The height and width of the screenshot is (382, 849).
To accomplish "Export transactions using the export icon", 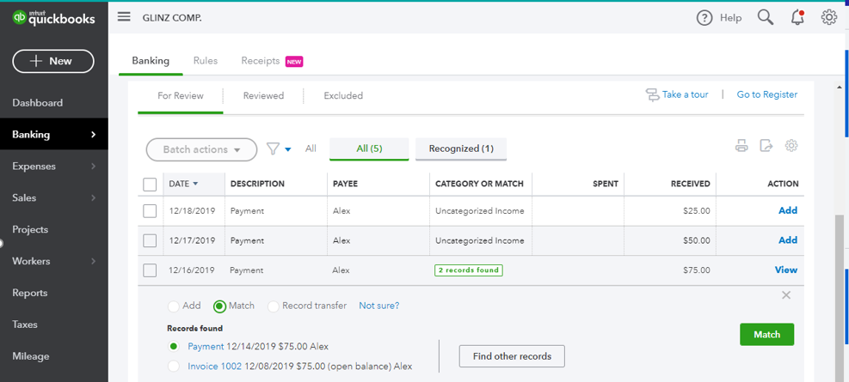I will [x=766, y=146].
